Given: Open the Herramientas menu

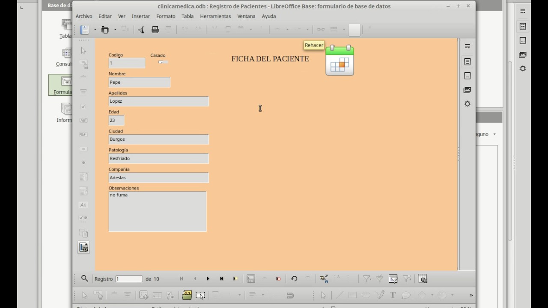Looking at the screenshot, I should click(x=215, y=16).
